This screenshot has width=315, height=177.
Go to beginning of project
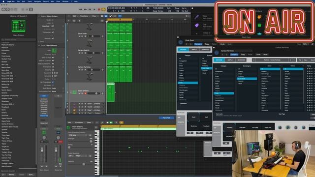tap(90, 9)
